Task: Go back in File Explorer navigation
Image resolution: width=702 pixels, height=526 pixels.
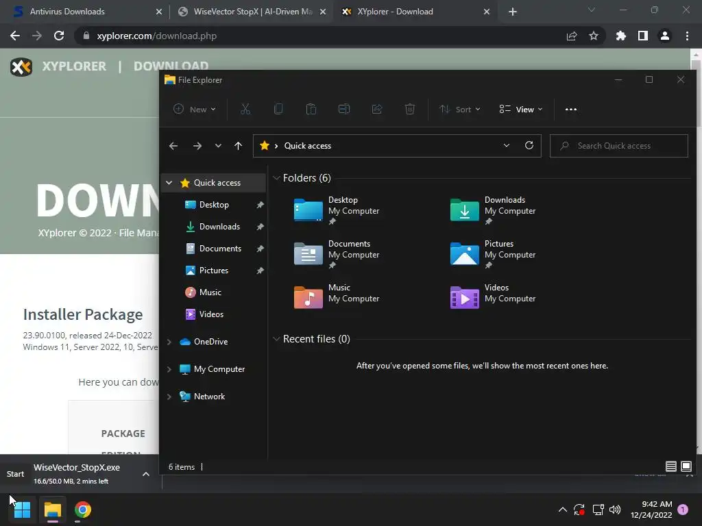Action: [173, 146]
